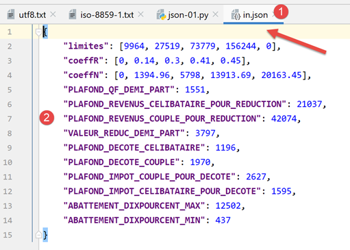Close the utf8.txt tab
The image size is (350, 250).
click(53, 14)
